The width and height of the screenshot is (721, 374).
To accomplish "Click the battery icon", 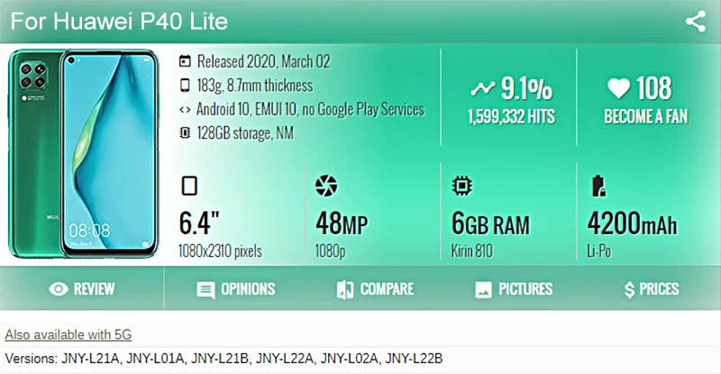I will [597, 187].
